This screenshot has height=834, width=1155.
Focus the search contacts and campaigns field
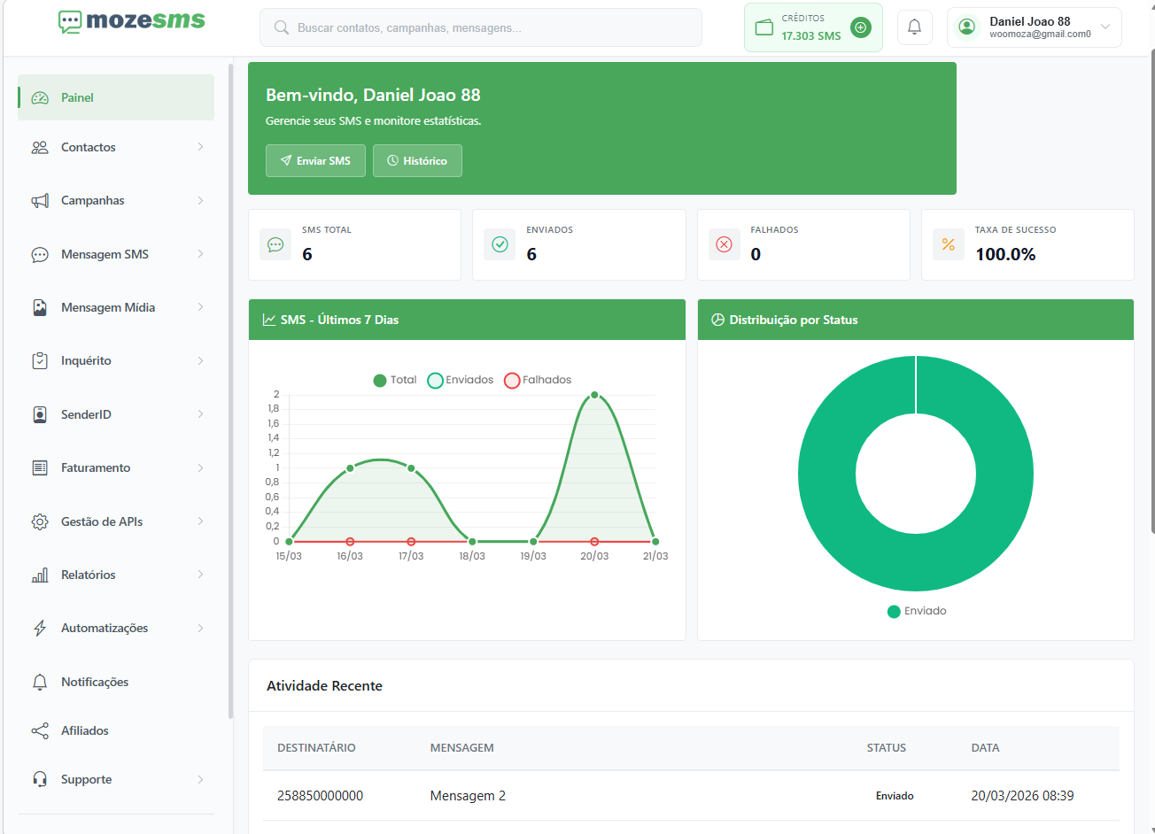pyautogui.click(x=481, y=27)
